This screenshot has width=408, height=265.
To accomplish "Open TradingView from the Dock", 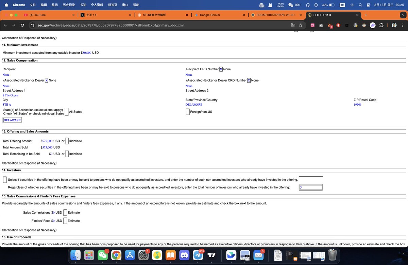I will pyautogui.click(x=211, y=255).
